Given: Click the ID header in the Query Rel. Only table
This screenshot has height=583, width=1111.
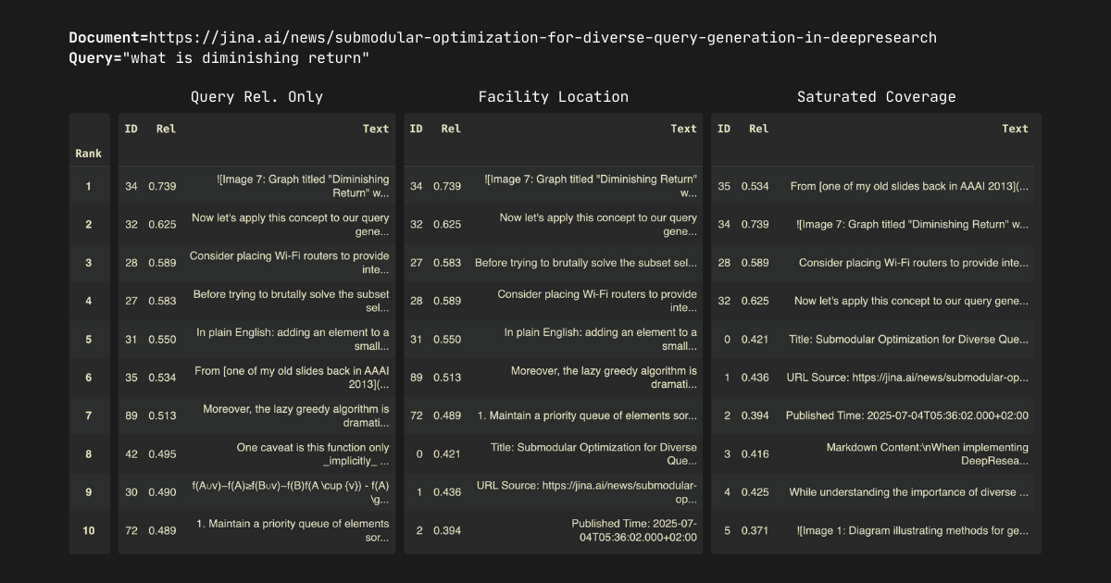Looking at the screenshot, I should (131, 129).
